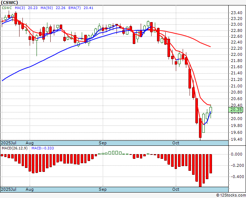Screen dimensions: 246x198
Task: Click the 23.40 price axis label
Action: tap(237, 13)
